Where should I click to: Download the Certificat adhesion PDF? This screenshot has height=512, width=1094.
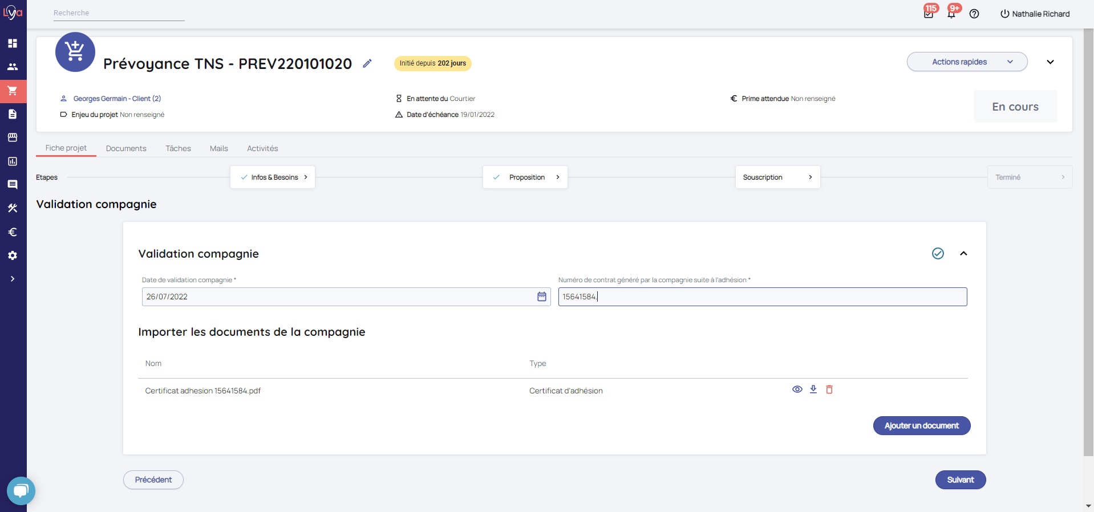(x=813, y=389)
